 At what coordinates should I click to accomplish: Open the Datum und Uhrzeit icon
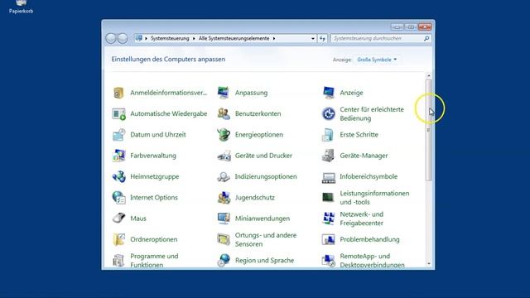pos(118,134)
